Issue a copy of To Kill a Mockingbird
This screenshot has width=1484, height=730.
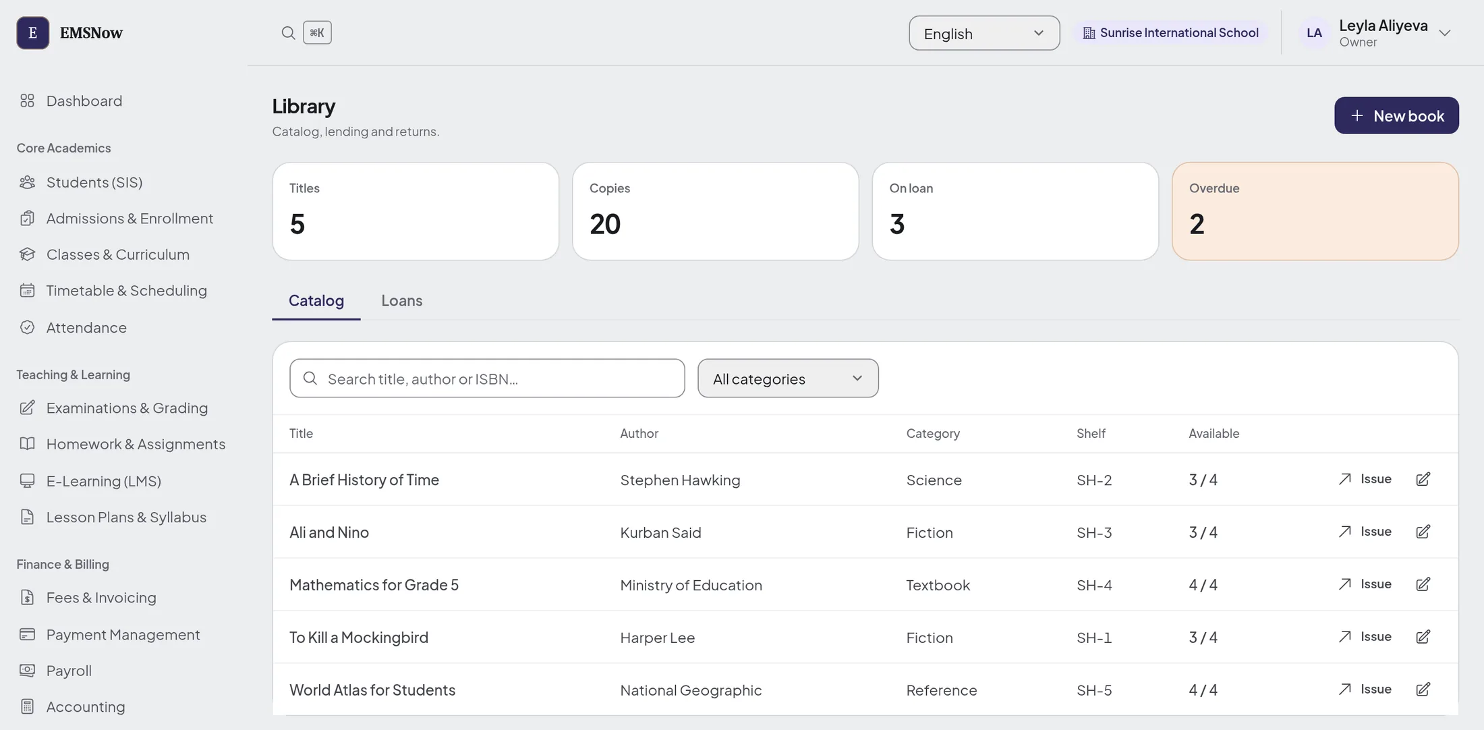pyautogui.click(x=1365, y=637)
